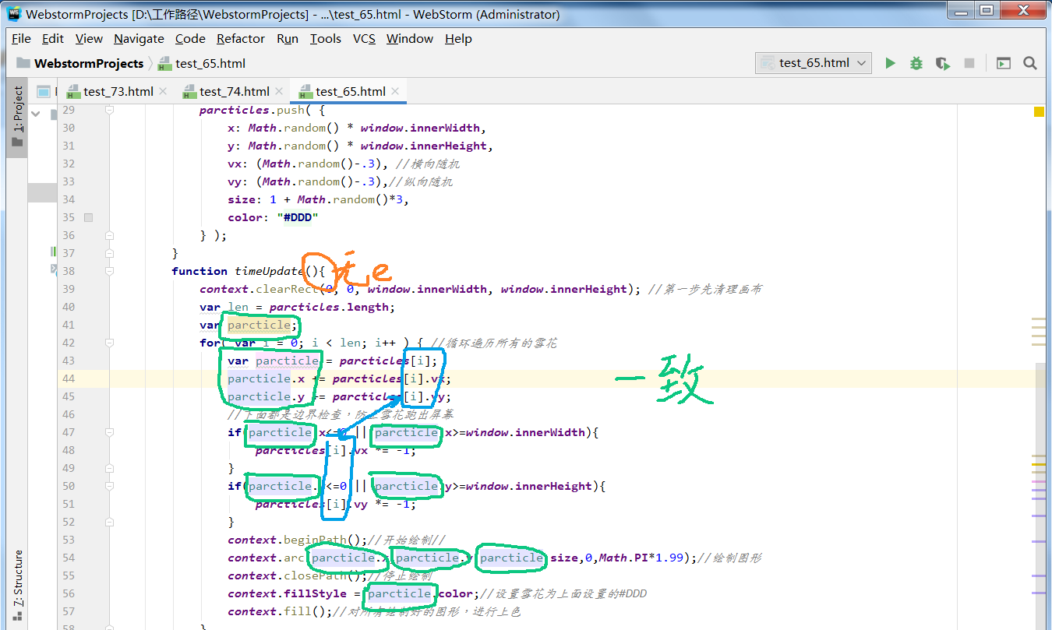Fold the if block at line 50
The image size is (1052, 630).
coord(109,486)
